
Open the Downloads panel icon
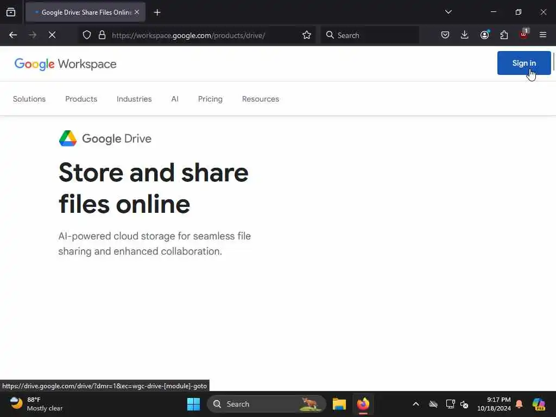click(465, 35)
